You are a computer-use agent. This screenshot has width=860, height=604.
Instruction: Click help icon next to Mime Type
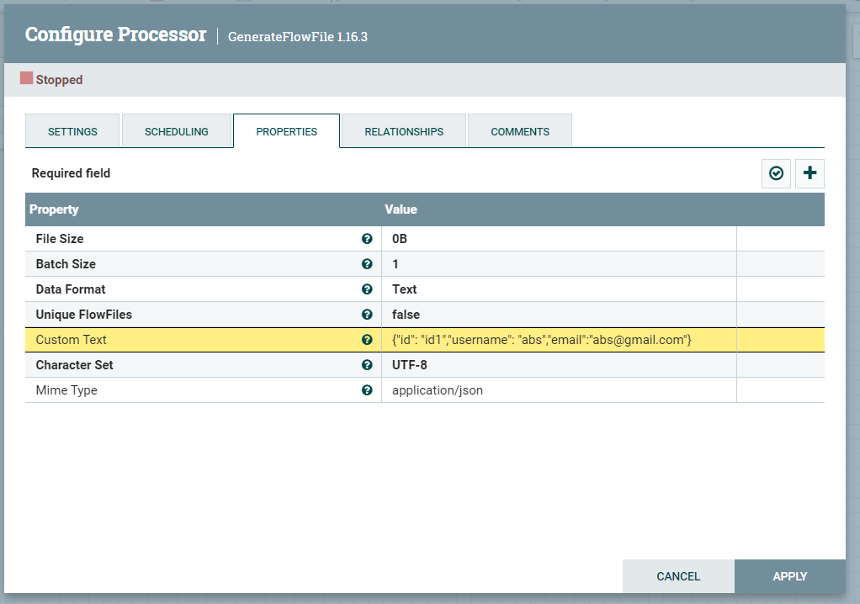367,390
